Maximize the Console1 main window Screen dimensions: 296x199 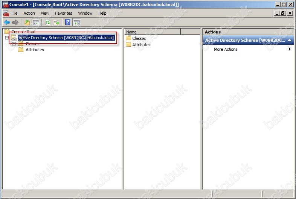tap(284, 5)
